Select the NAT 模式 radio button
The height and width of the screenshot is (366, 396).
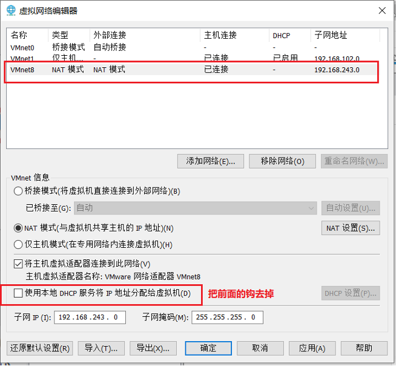click(18, 228)
